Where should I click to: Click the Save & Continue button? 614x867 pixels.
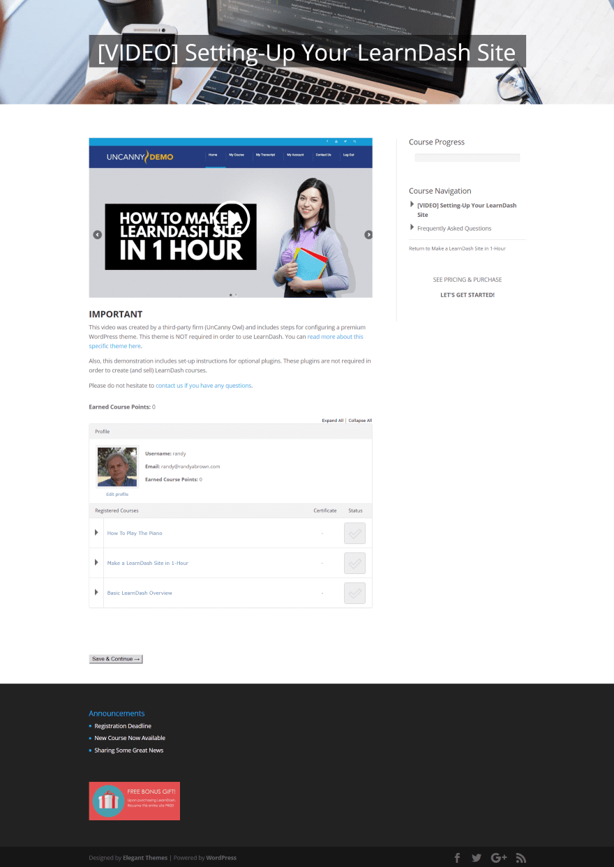(x=116, y=659)
